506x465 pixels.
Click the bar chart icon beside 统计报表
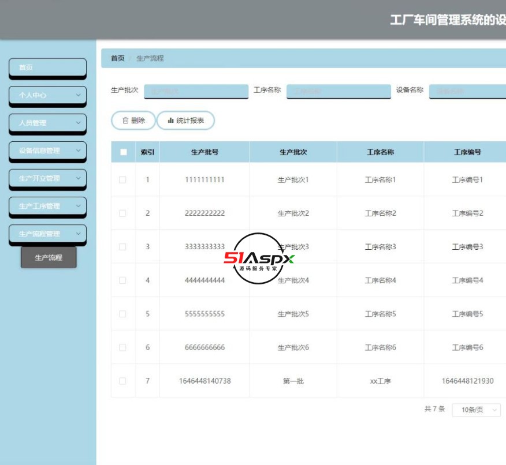pos(170,121)
